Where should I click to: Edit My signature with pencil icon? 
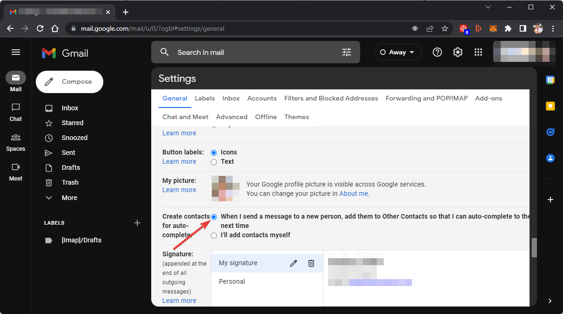point(293,263)
